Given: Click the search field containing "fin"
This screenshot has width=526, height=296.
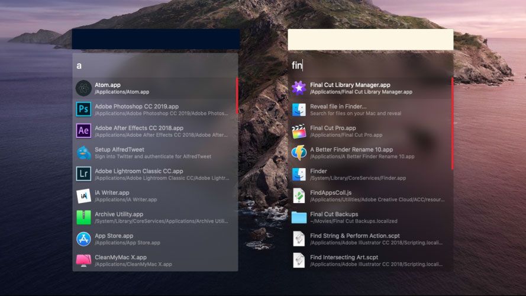Looking at the screenshot, I should [x=370, y=65].
